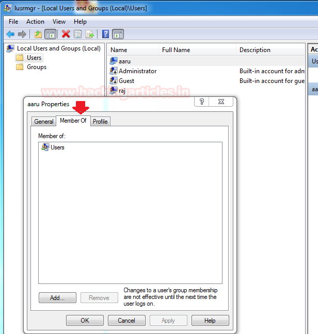Select Groups node in console tree

point(37,67)
